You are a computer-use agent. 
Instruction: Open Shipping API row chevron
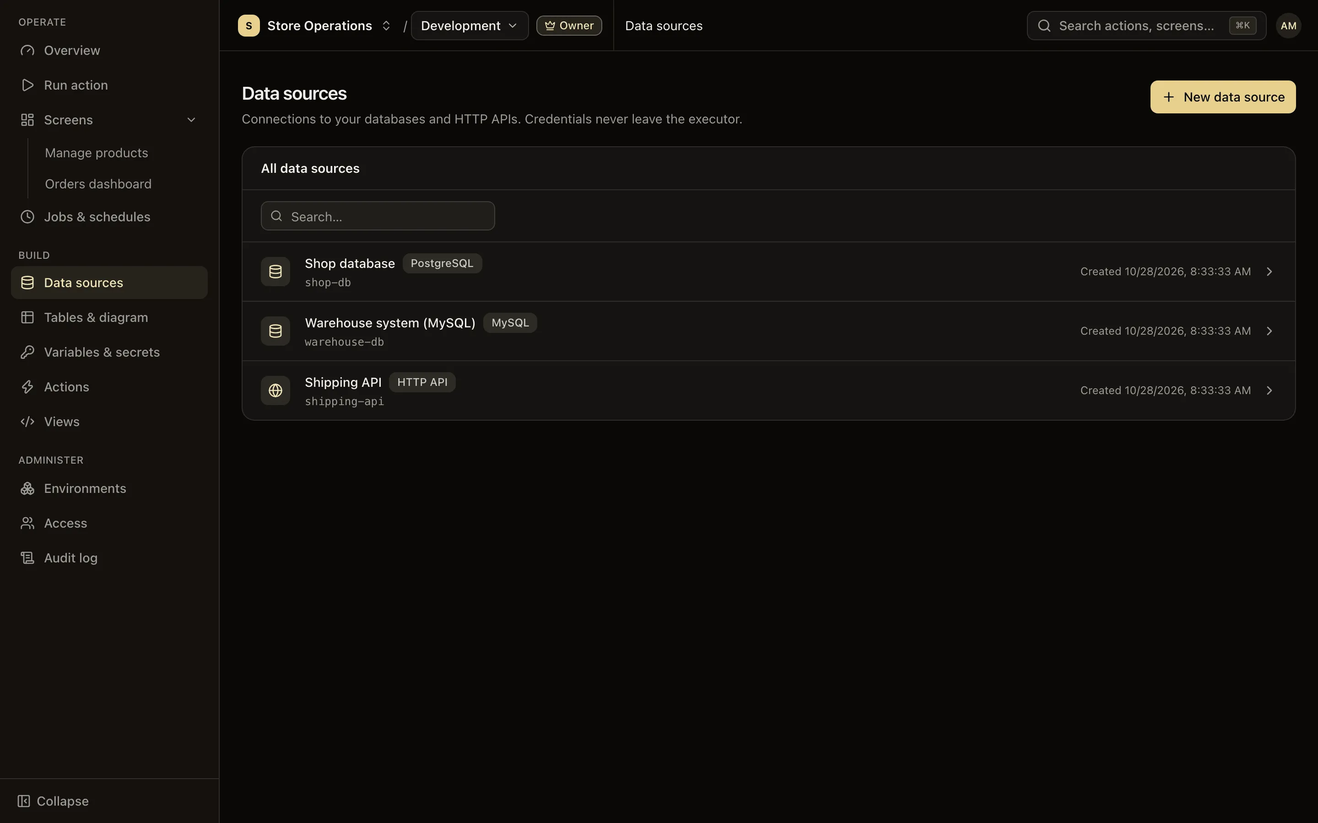pyautogui.click(x=1269, y=390)
